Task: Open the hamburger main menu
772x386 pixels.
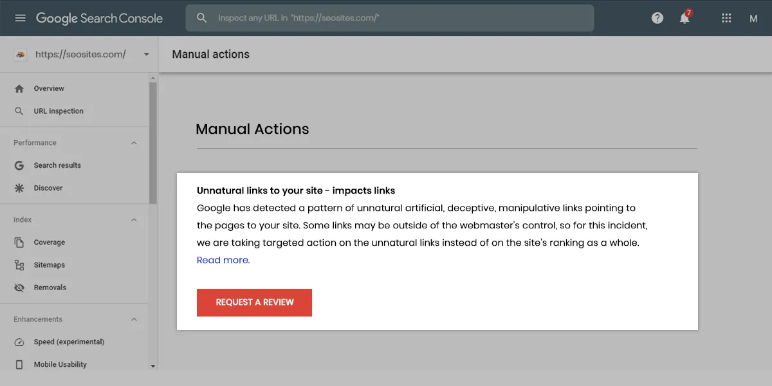Action: tap(20, 18)
